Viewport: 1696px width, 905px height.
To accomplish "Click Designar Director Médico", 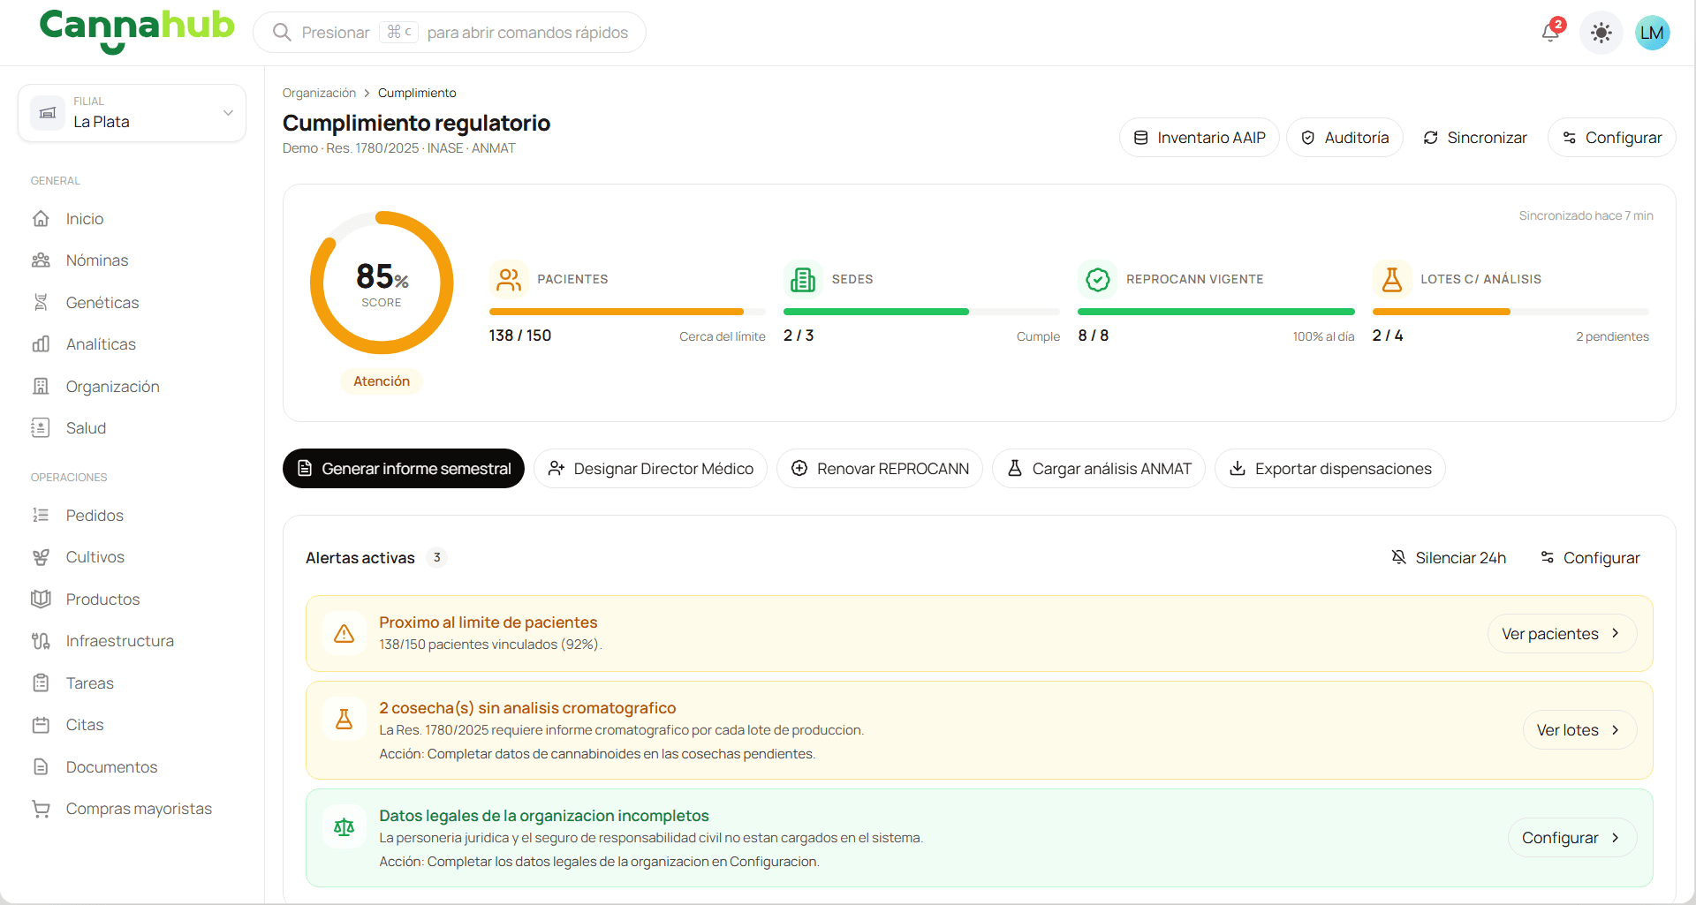I will click(650, 469).
